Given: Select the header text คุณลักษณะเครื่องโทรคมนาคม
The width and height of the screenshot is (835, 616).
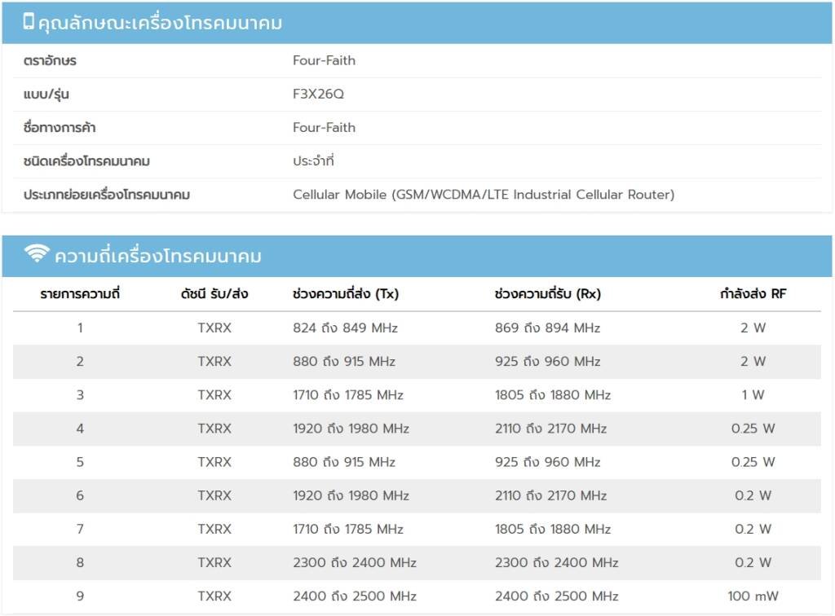Looking at the screenshot, I should 160,23.
